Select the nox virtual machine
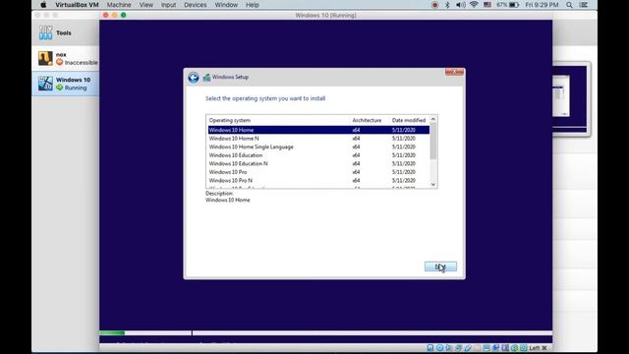Screen dimensions: 629x354 [x=66, y=59]
